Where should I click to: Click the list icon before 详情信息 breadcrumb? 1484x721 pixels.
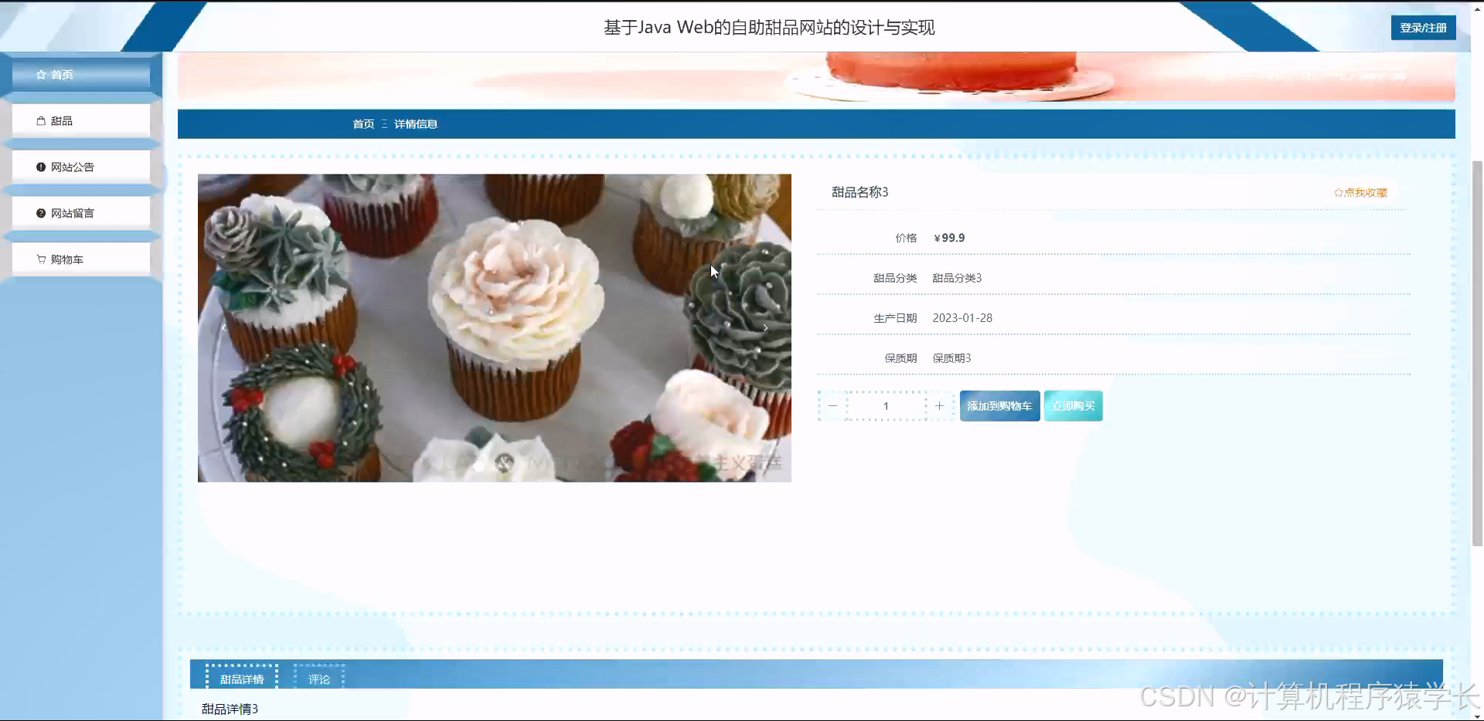click(383, 124)
